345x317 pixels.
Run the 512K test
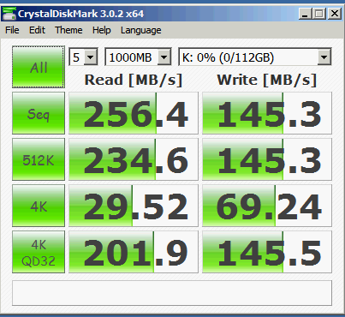pos(39,159)
